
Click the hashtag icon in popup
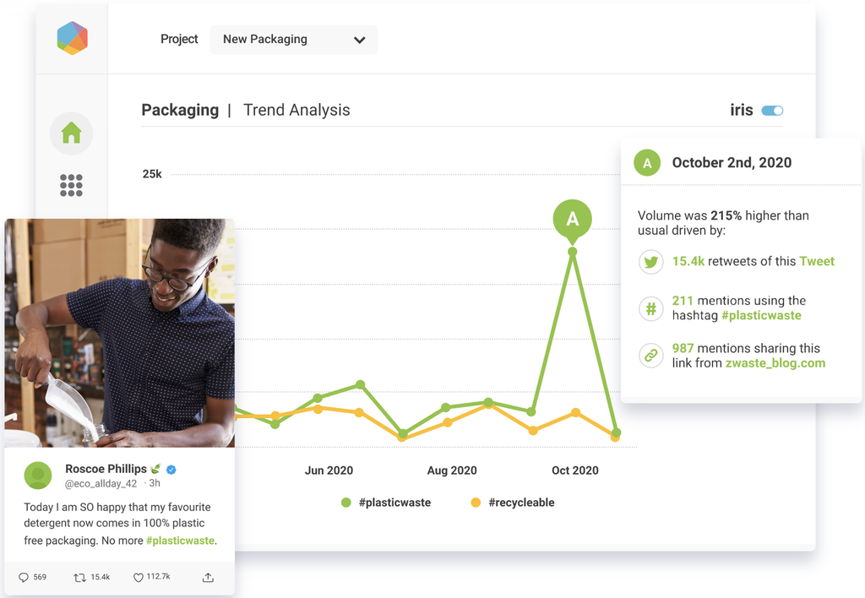pyautogui.click(x=650, y=309)
